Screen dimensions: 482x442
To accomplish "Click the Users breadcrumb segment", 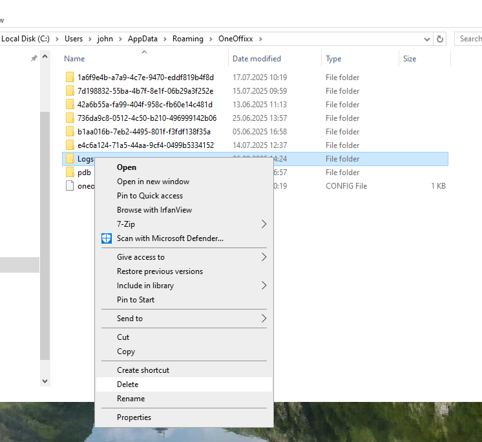I will [x=74, y=39].
